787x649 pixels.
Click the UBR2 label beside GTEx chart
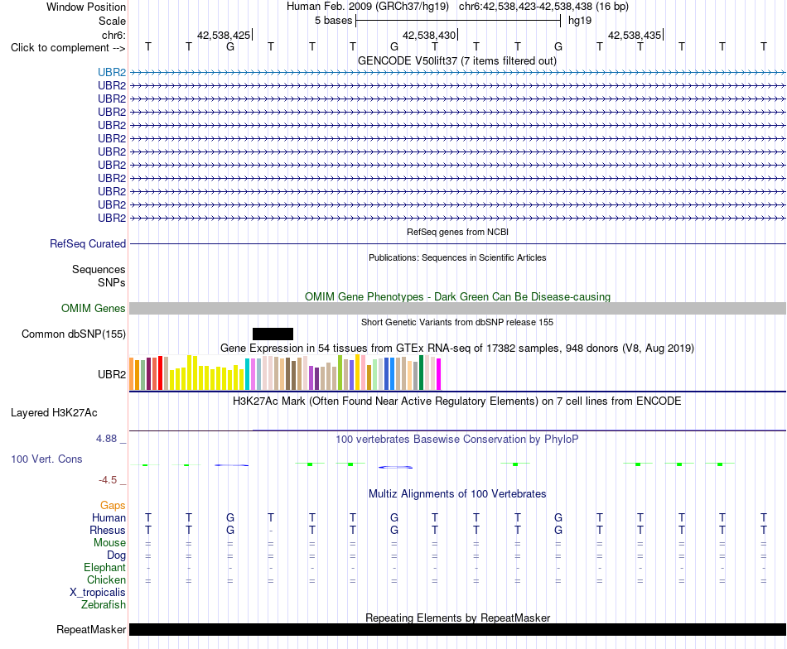tap(112, 374)
